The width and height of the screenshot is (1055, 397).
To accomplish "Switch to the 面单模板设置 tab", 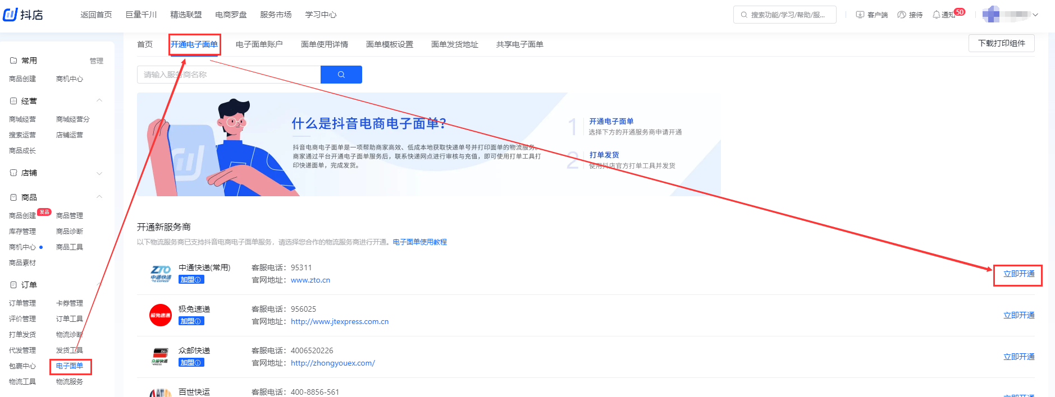I will point(390,44).
